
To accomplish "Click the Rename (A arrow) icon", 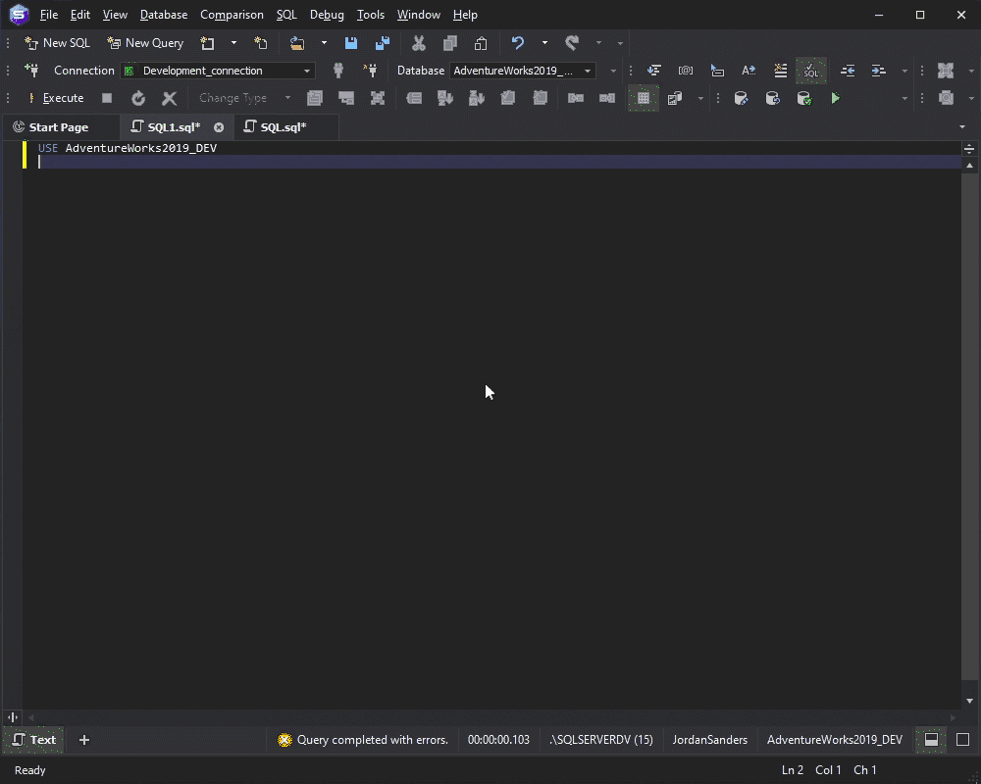I will click(749, 71).
